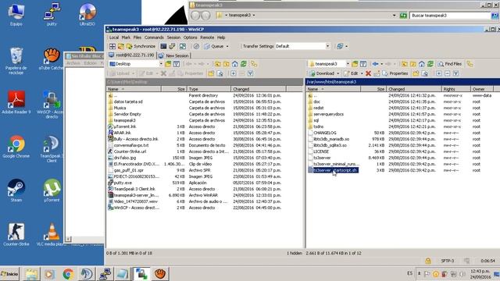Click remote panel root directory icon
The image size is (500, 281).
[x=413, y=64]
